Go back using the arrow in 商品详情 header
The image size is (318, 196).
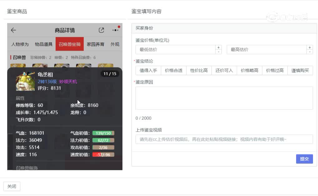point(13,30)
